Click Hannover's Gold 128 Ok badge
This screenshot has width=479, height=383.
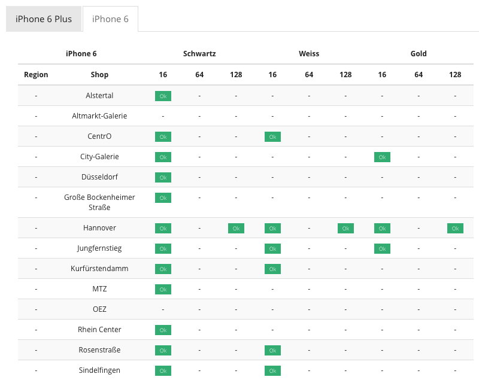[x=455, y=229]
